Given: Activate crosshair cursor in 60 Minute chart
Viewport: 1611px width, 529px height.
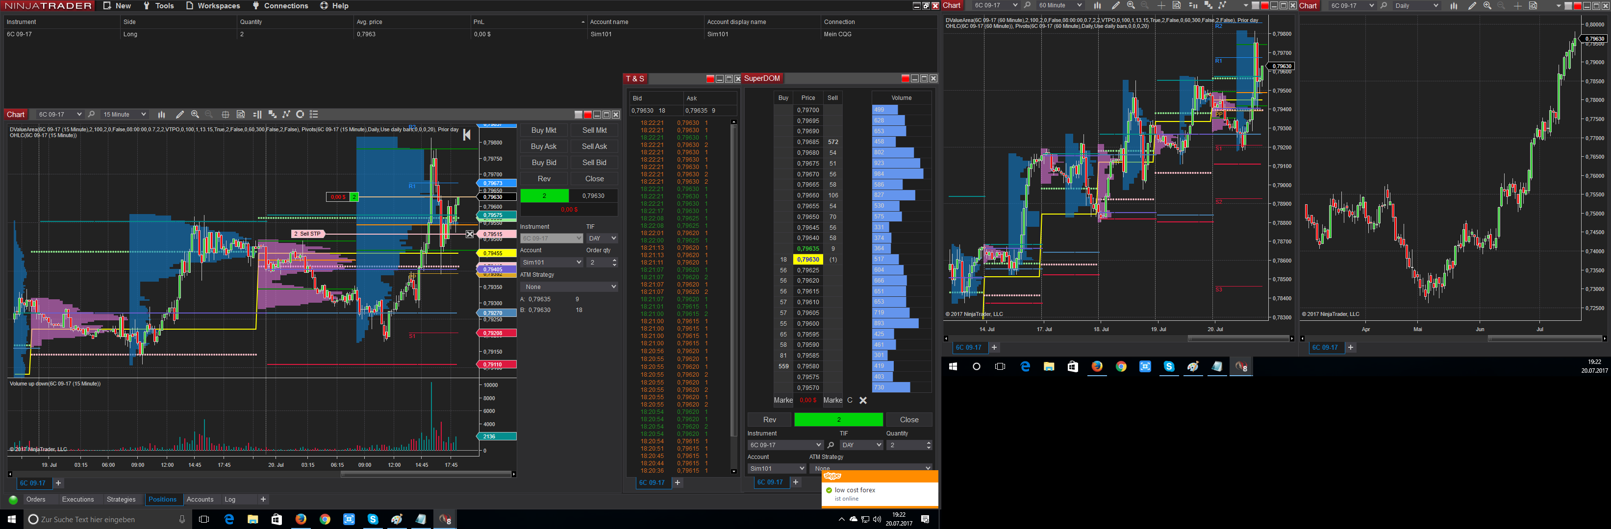Looking at the screenshot, I should 1161,5.
